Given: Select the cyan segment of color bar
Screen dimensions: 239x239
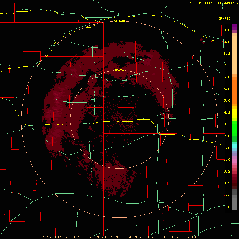Looking at the screenshot, I should pos(234,146).
